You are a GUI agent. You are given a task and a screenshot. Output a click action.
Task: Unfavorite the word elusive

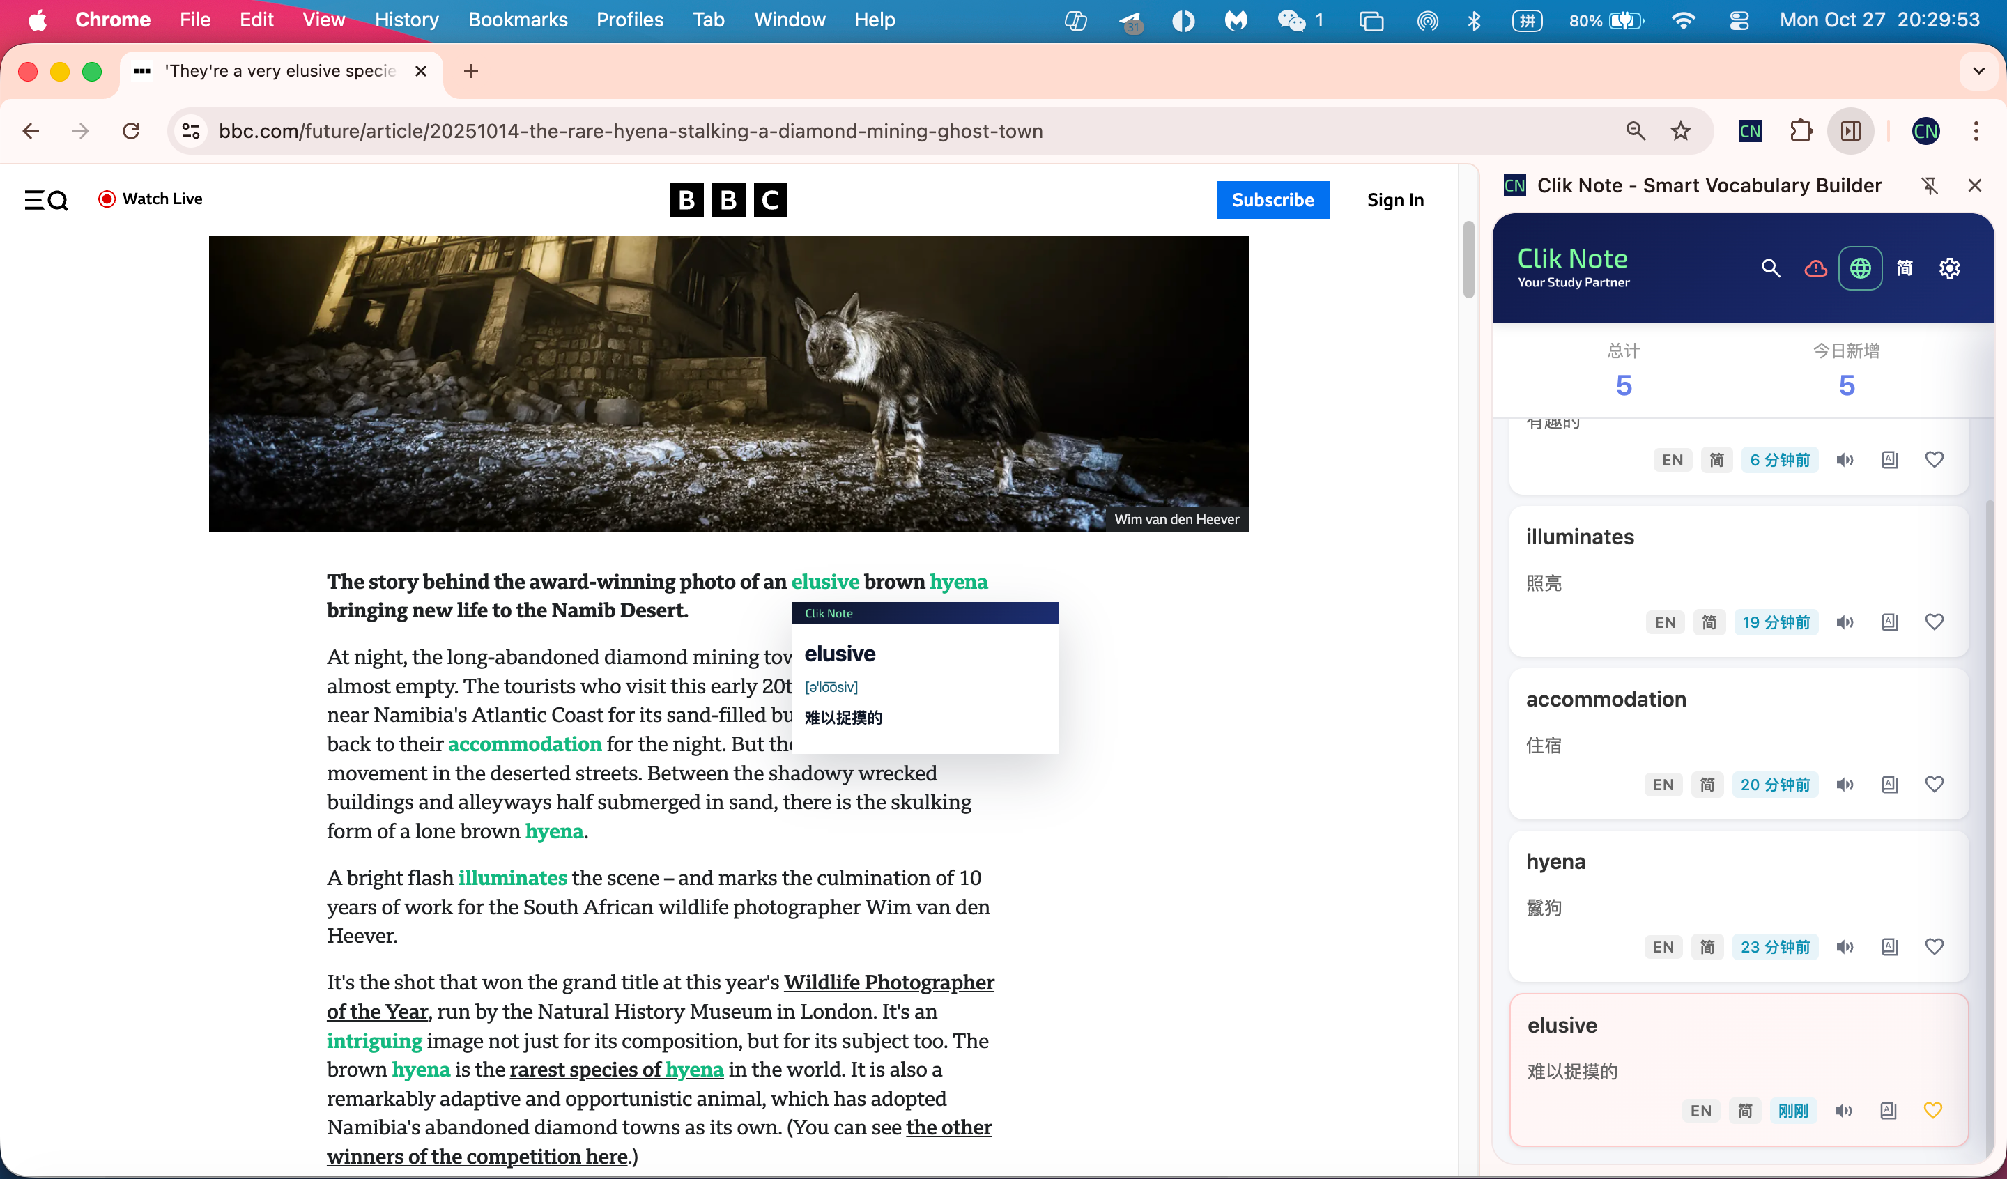[1932, 1110]
